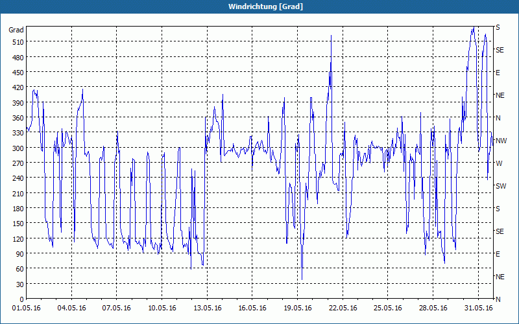Select the W compass label

[x=499, y=163]
